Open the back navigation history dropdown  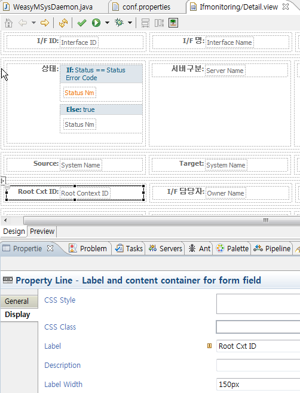(x=33, y=23)
